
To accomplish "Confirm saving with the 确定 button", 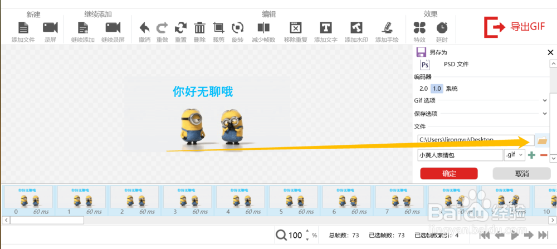I will point(449,174).
